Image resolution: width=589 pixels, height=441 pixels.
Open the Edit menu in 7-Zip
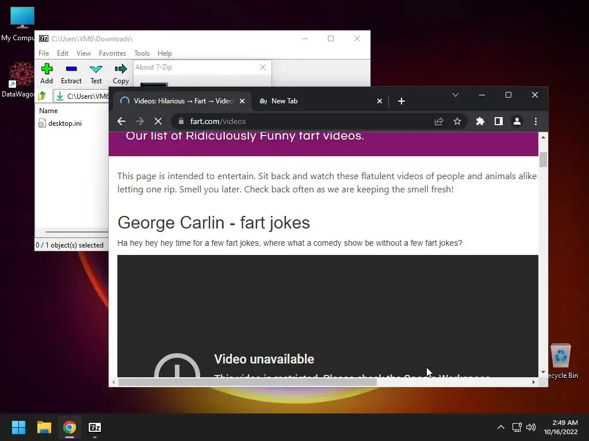click(x=62, y=53)
